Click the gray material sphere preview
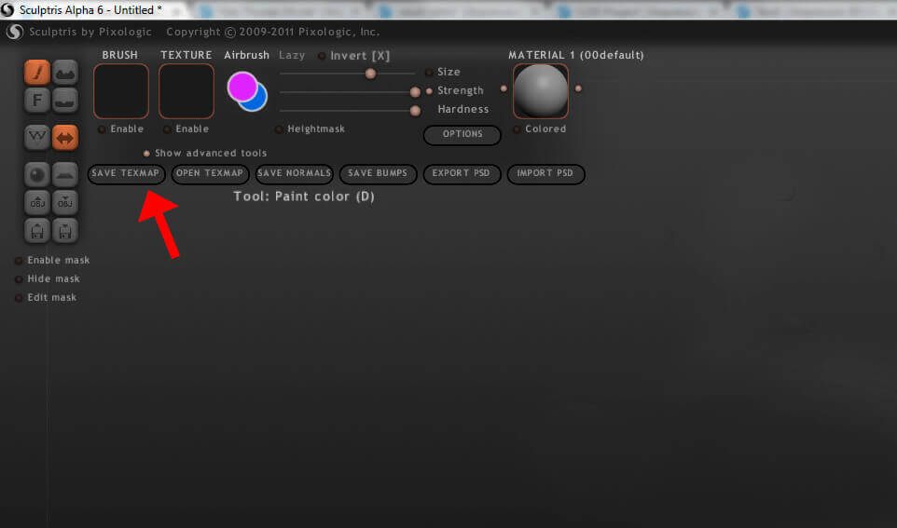This screenshot has height=528, width=897. [541, 91]
